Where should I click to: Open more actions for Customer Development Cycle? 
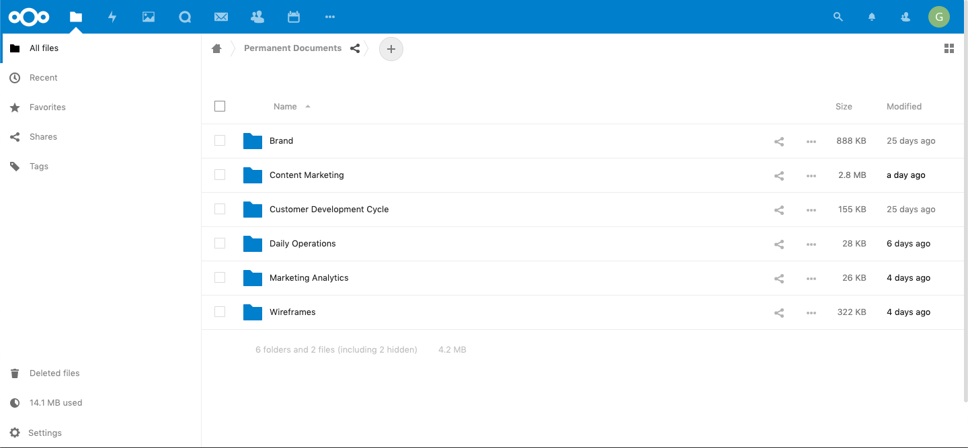tap(811, 210)
